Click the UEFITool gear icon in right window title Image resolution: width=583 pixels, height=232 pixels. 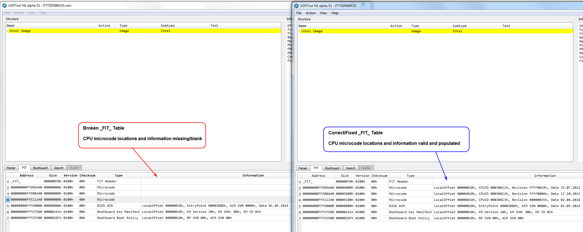click(296, 6)
